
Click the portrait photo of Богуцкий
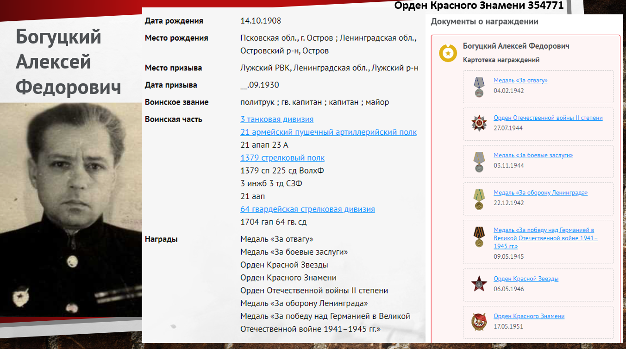(x=71, y=210)
